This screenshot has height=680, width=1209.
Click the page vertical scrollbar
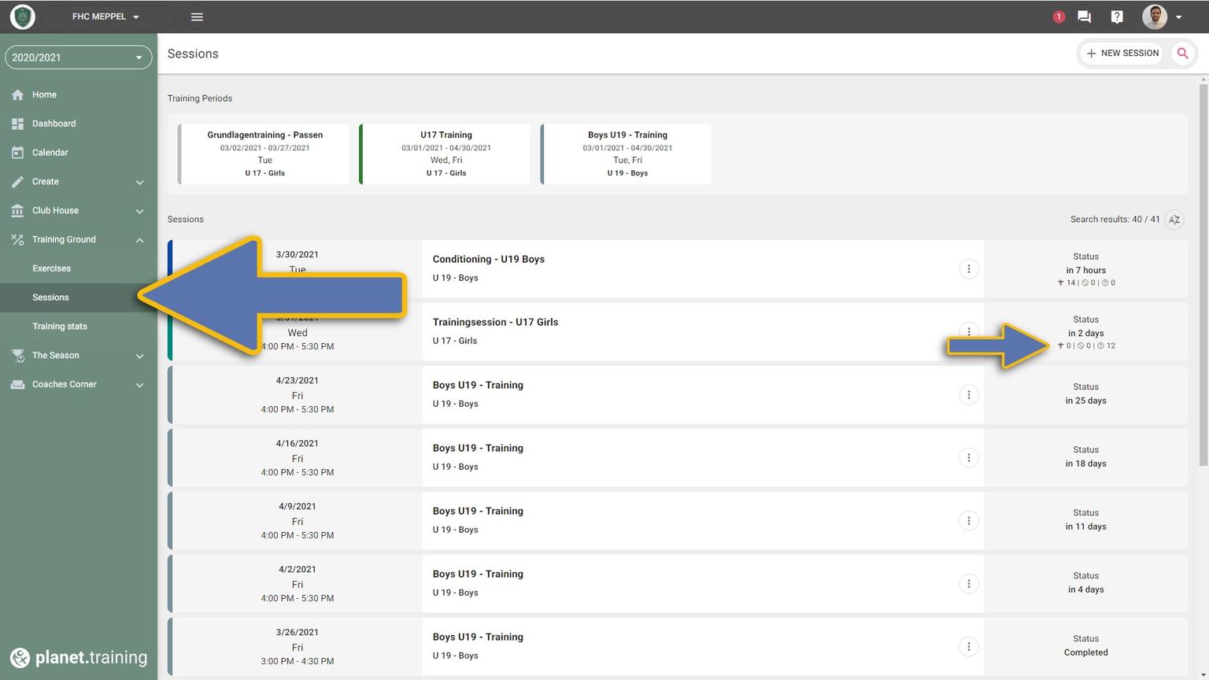click(x=1203, y=275)
